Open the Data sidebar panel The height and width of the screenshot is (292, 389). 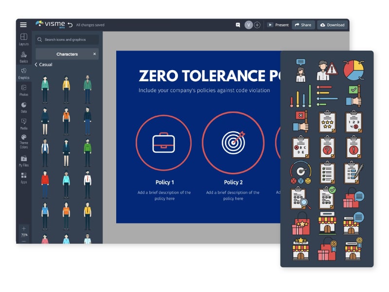click(x=23, y=107)
